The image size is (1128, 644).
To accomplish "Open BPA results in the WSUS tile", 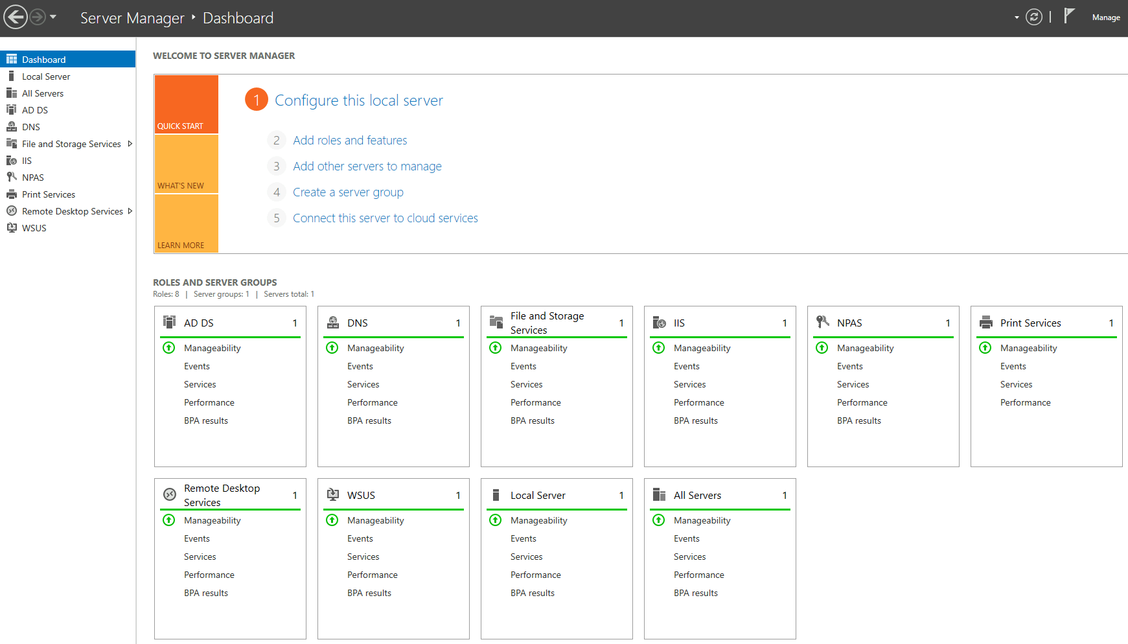I will [369, 593].
